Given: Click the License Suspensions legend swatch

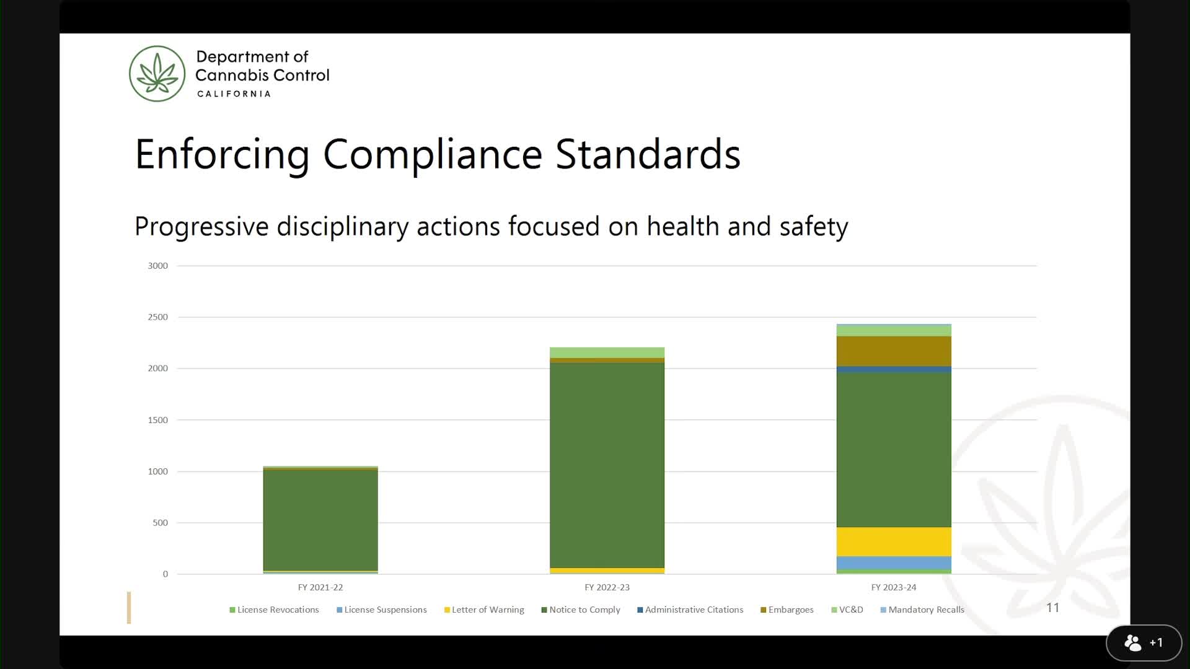Looking at the screenshot, I should coord(340,610).
